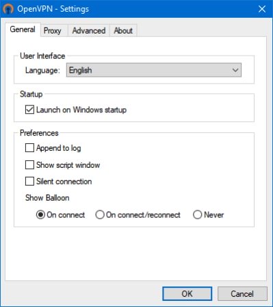Close the OpenVPN Settings window
Viewport: 273px width, 307px height.
(262, 9)
